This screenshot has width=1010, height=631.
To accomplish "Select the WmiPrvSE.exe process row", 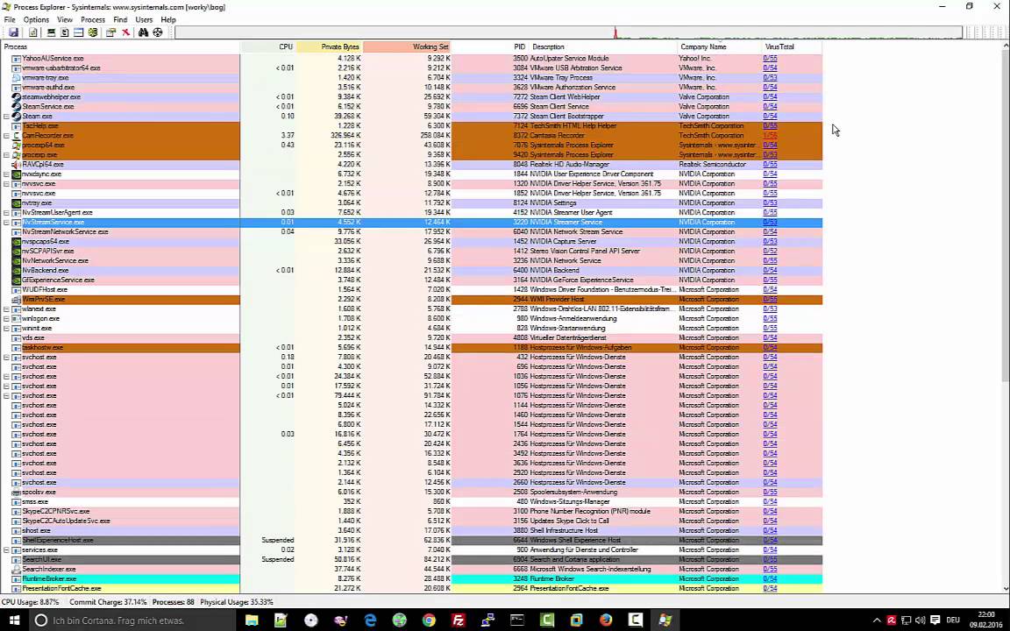I will 411,300.
